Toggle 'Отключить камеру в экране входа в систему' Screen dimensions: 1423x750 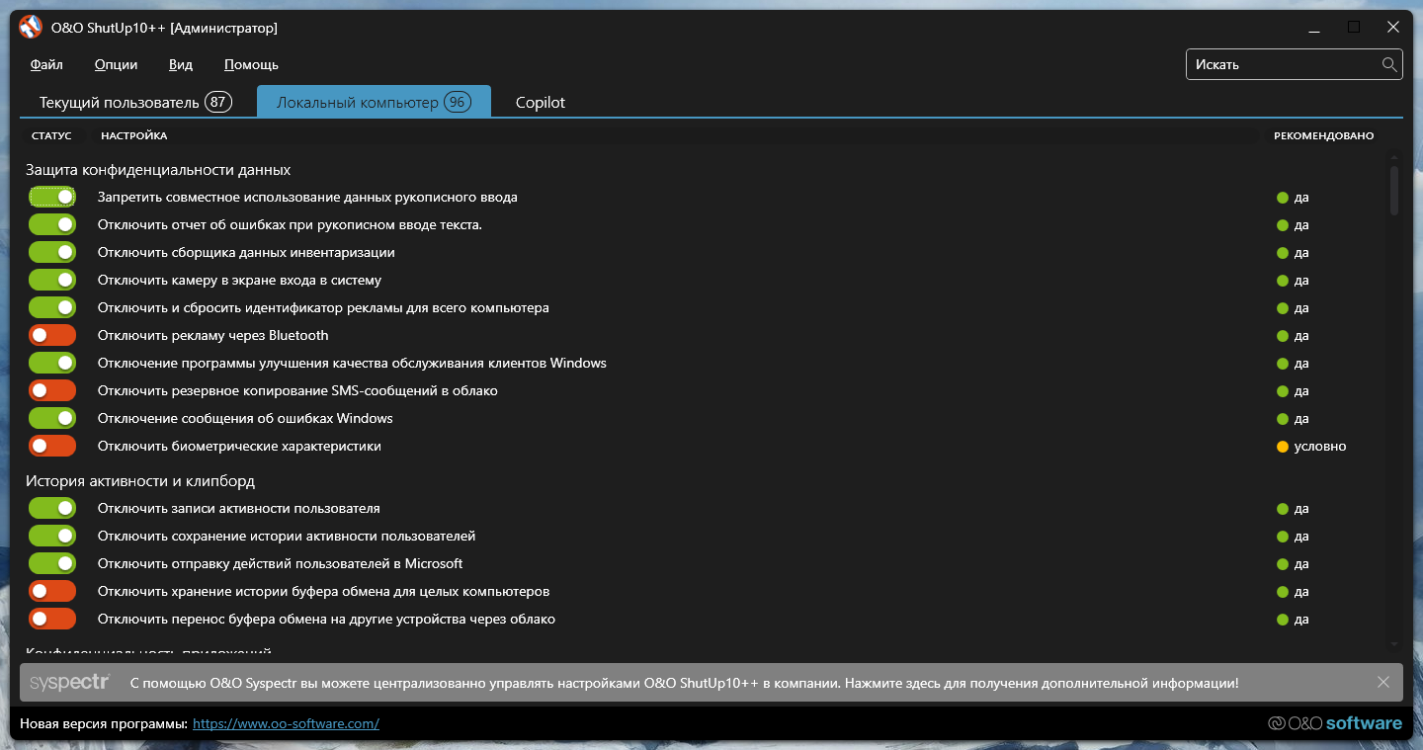(x=52, y=280)
